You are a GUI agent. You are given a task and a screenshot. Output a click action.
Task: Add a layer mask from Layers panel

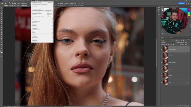coord(181,106)
